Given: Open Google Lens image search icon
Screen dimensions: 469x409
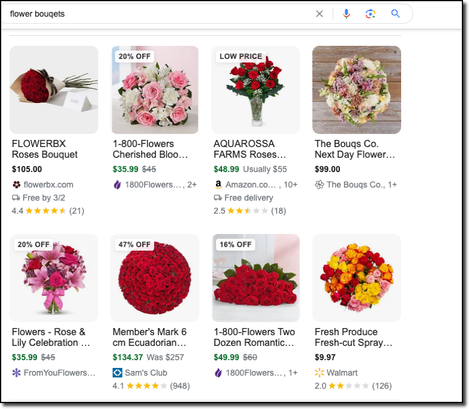Looking at the screenshot, I should coord(370,14).
